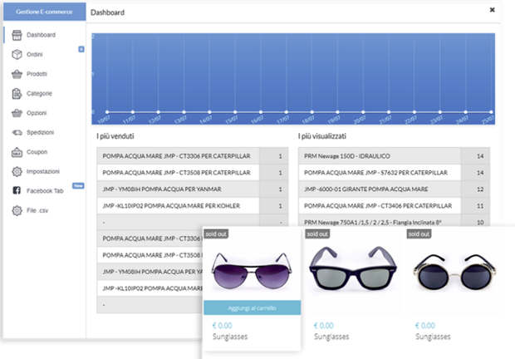515x359 pixels.
Task: Click the Dashboard storefront icon
Action: (x=17, y=35)
